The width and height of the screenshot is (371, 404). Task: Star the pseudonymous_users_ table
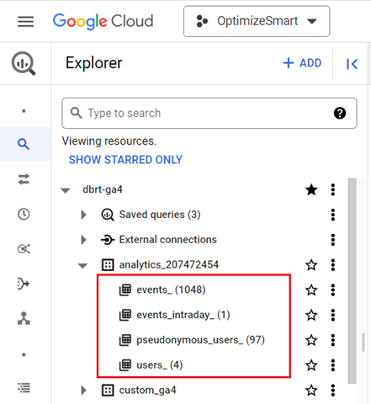point(311,340)
